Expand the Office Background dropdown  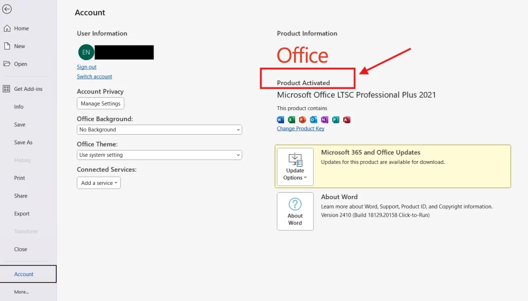(159, 129)
